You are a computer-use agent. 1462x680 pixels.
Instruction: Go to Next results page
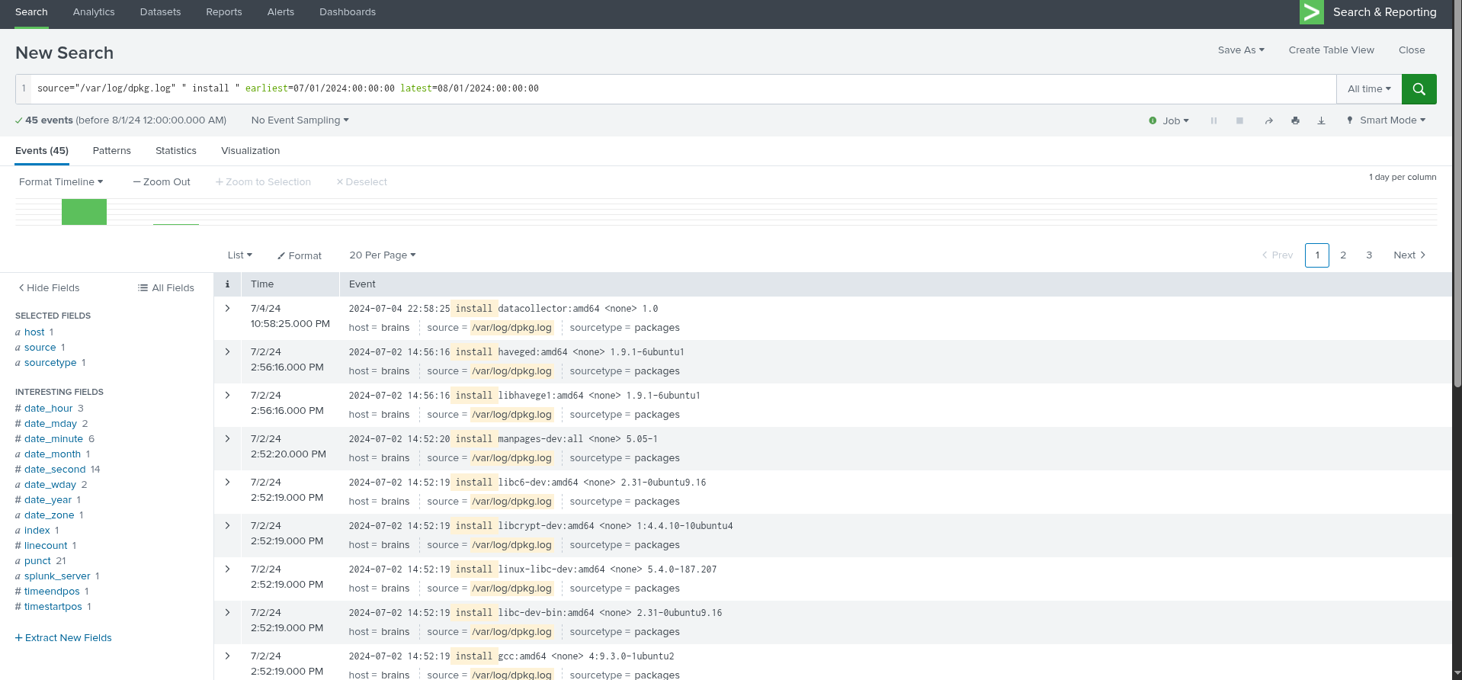click(x=1409, y=255)
